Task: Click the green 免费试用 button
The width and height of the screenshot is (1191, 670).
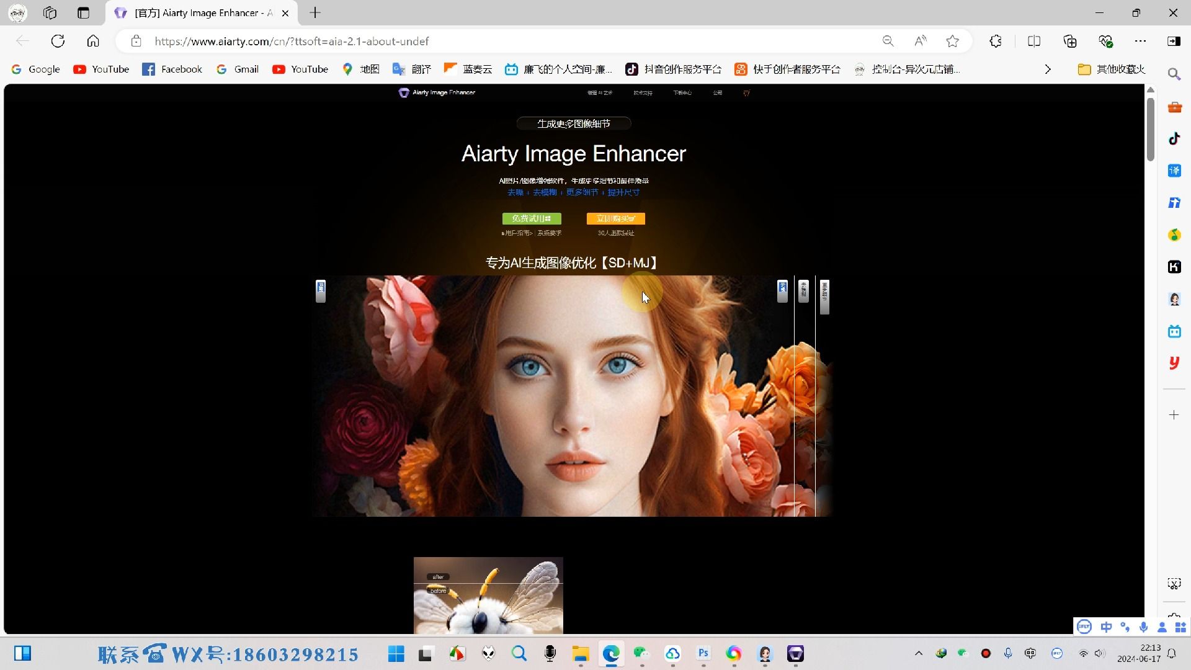Action: coord(532,218)
